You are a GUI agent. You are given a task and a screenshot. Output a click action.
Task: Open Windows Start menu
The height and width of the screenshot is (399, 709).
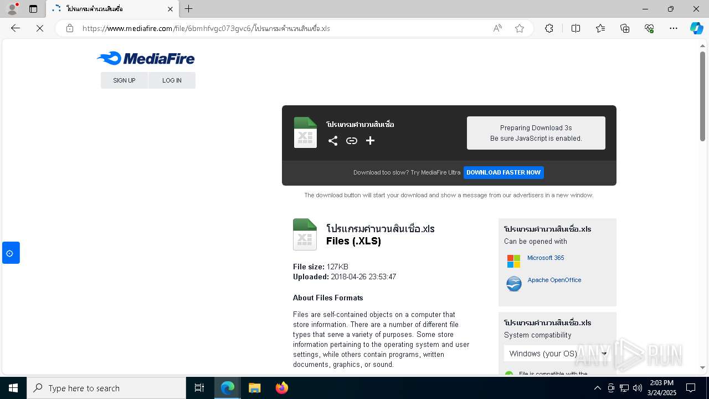(13, 388)
